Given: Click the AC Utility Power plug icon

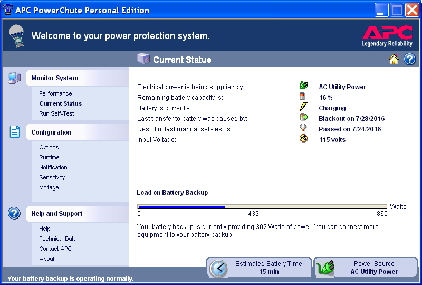Looking at the screenshot, I should (x=303, y=87).
